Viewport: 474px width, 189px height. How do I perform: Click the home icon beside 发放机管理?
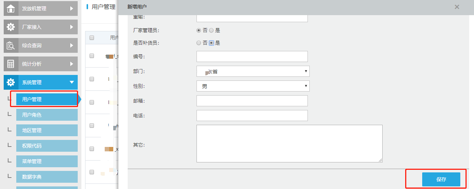click(11, 8)
